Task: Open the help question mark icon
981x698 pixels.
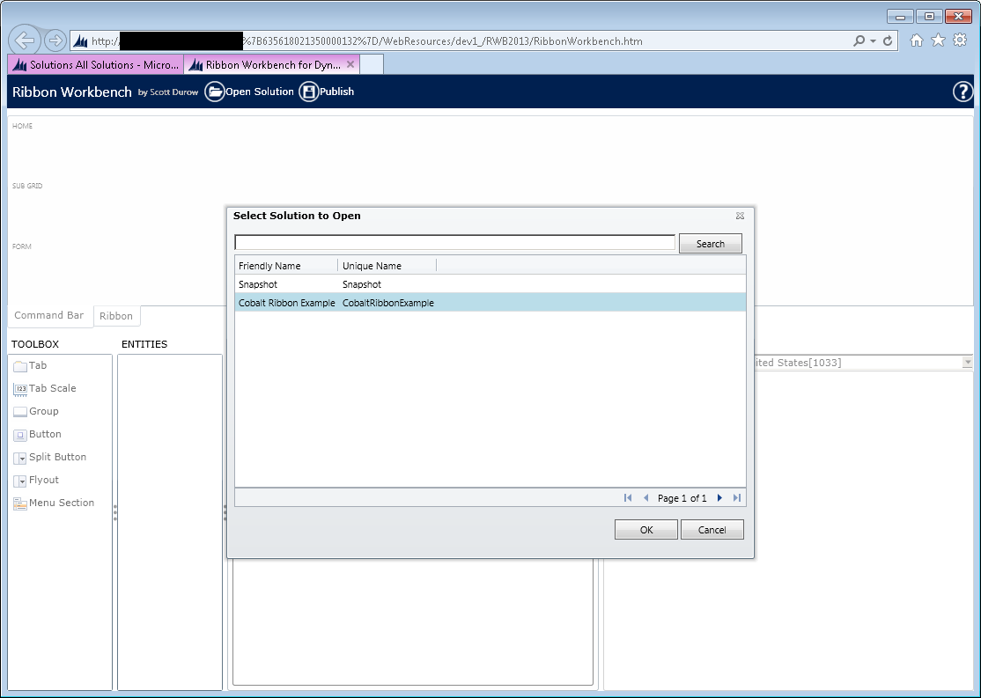Action: [x=963, y=92]
